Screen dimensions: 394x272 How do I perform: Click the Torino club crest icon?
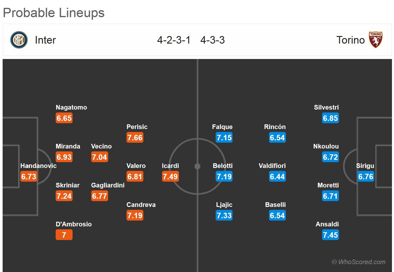(x=375, y=40)
